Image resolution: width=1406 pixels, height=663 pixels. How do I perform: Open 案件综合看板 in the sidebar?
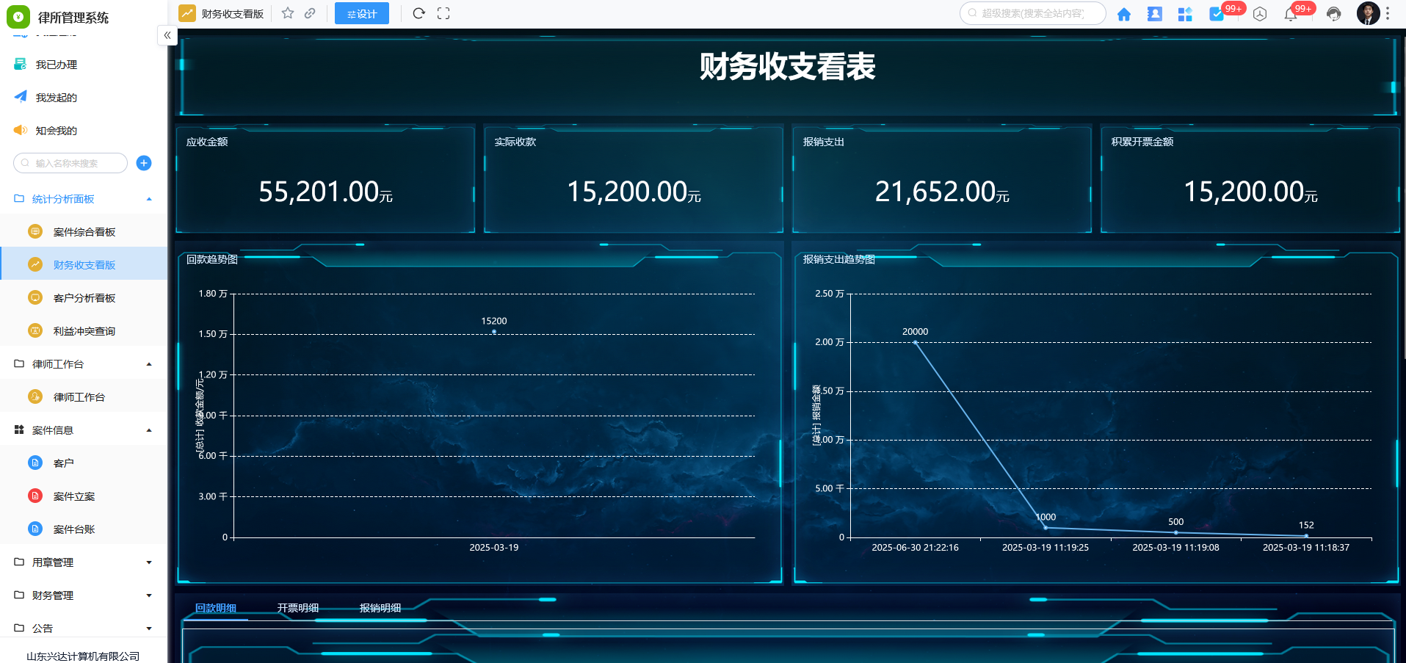84,232
